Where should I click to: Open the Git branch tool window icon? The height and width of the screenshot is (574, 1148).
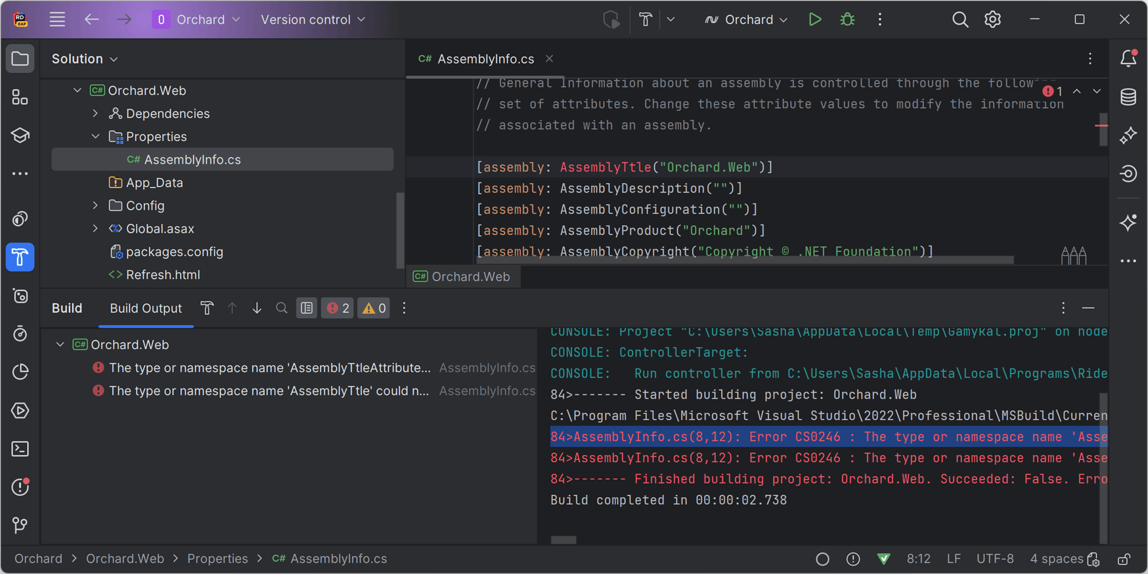20,525
